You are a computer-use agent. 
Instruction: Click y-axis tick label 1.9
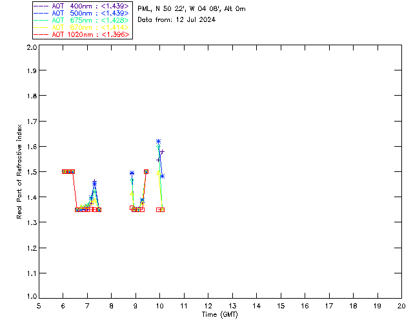coord(32,70)
